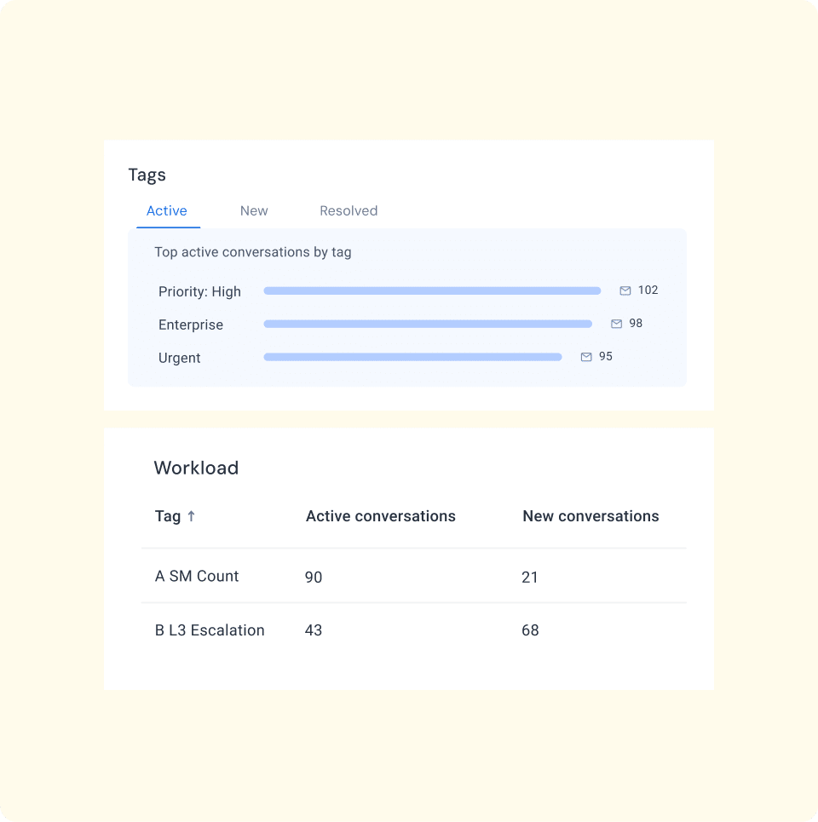This screenshot has width=818, height=822.
Task: Sort by New conversations column header
Action: 590,516
